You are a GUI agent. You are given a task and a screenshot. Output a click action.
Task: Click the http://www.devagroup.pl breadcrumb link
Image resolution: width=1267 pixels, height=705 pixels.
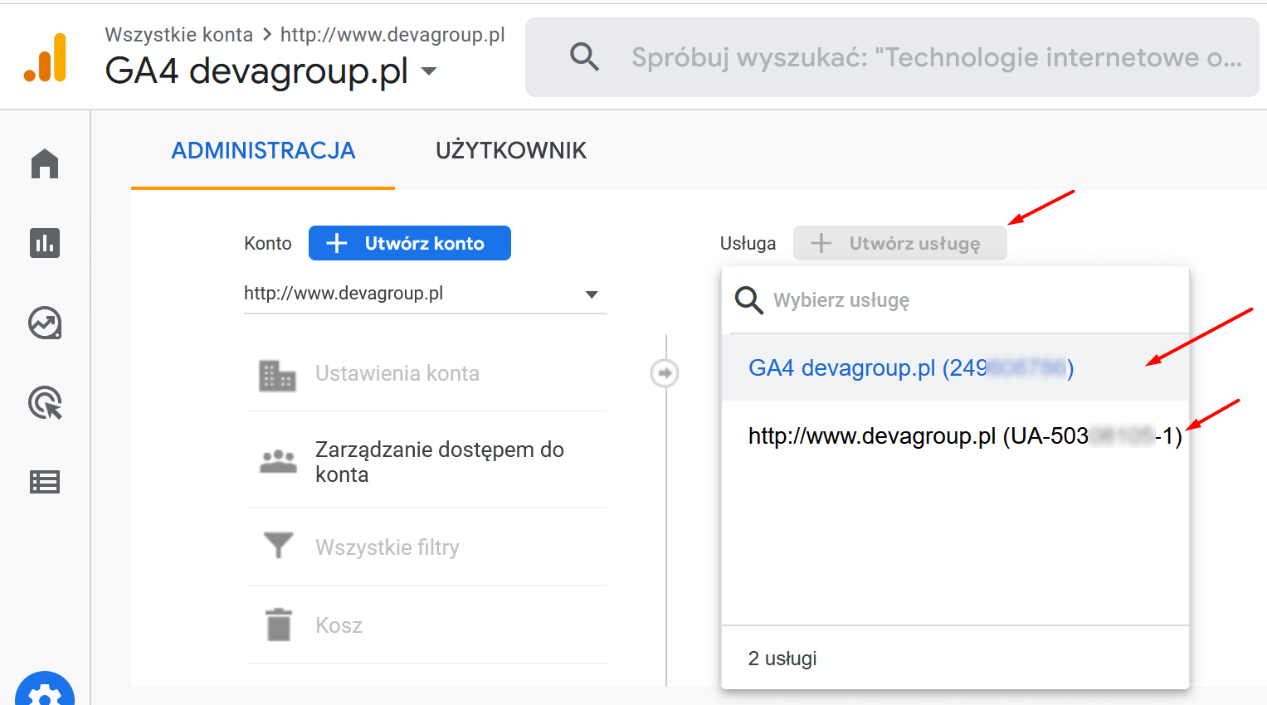[392, 35]
